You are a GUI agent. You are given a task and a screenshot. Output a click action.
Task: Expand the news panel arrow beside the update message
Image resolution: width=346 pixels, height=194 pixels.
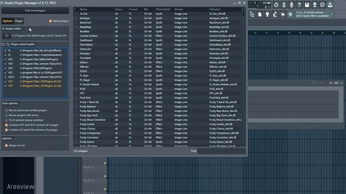331,15
